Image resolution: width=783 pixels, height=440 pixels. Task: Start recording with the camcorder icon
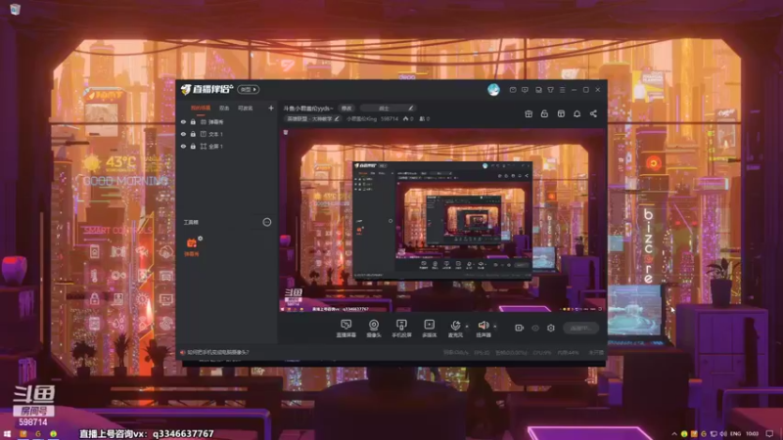[x=519, y=328]
